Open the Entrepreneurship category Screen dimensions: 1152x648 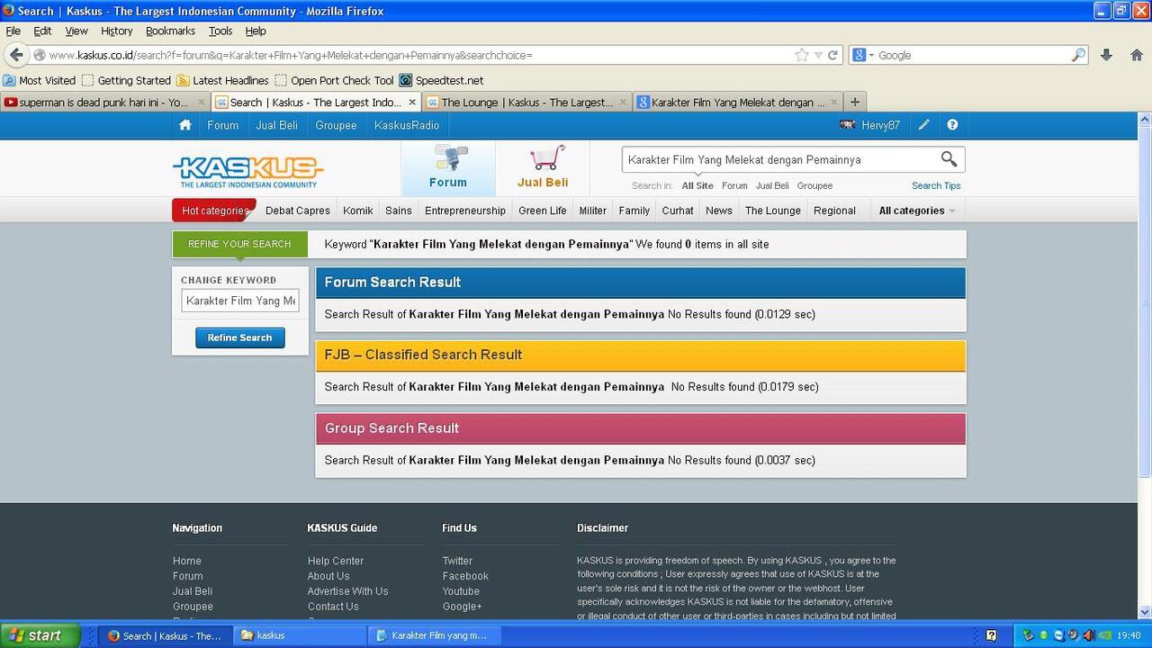click(465, 211)
